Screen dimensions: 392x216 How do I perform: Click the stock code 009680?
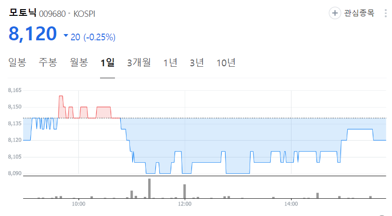point(52,14)
